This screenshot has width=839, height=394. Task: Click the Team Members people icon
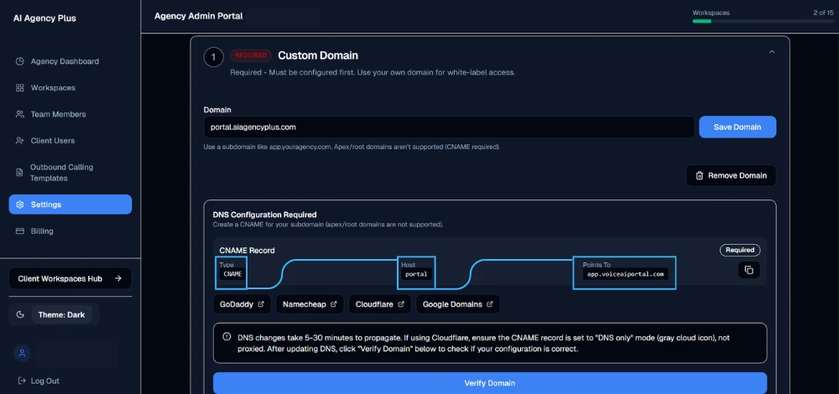pyautogui.click(x=20, y=114)
